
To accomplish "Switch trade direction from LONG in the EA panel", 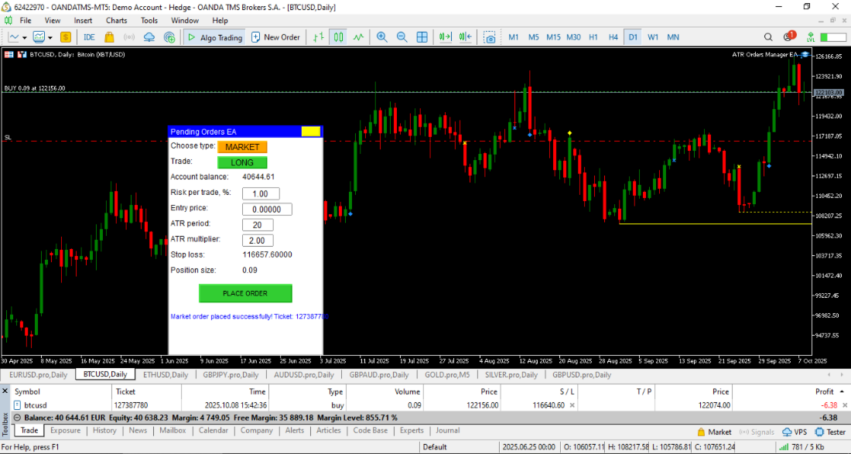I will pyautogui.click(x=242, y=162).
